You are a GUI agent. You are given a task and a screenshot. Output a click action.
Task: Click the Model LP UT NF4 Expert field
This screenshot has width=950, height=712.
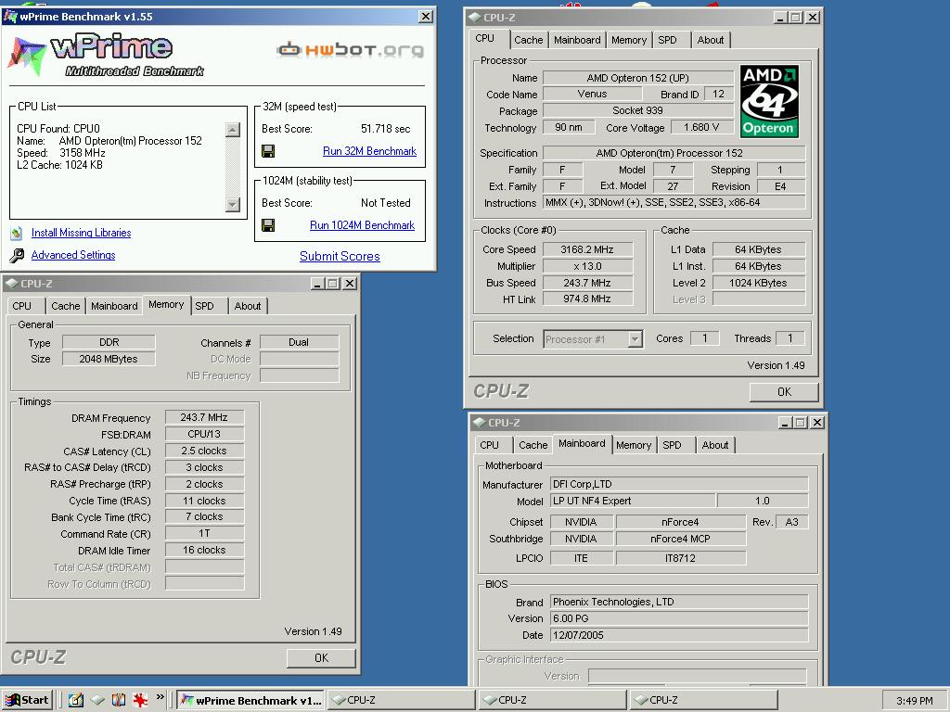(x=633, y=501)
